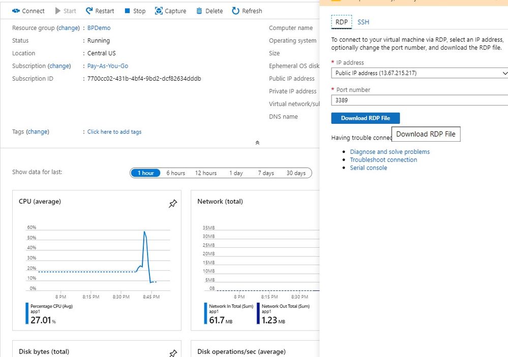Stop the virtual machine
The image size is (508, 357).
tap(128, 11)
